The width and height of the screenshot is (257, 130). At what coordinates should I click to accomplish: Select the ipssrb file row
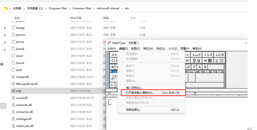tap(58, 49)
